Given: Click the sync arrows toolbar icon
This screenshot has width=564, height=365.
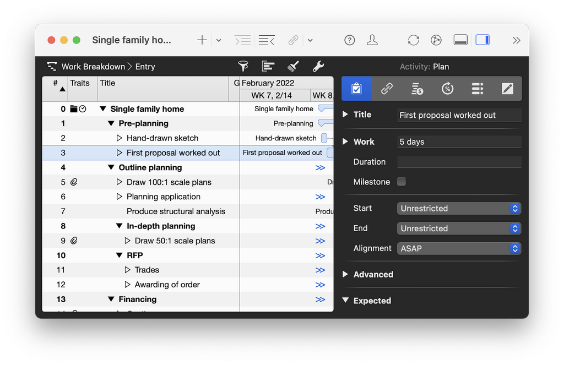Looking at the screenshot, I should (x=413, y=40).
